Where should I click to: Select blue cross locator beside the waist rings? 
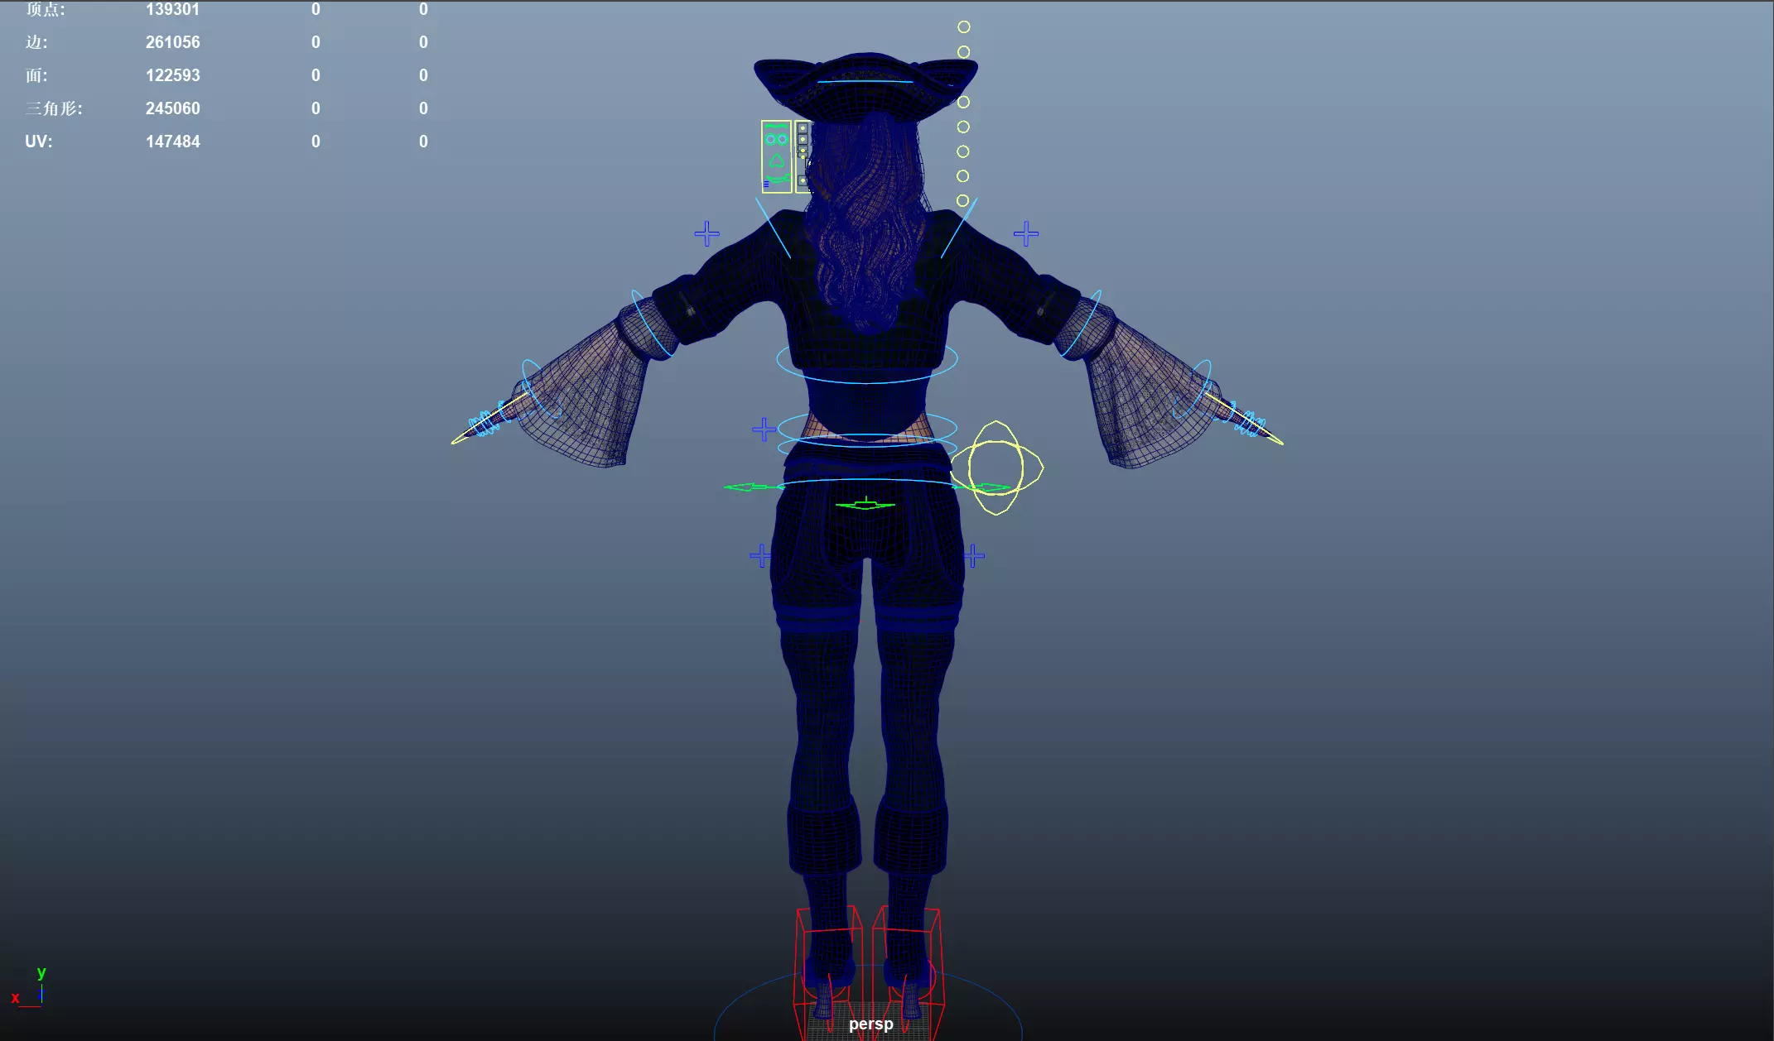click(764, 429)
